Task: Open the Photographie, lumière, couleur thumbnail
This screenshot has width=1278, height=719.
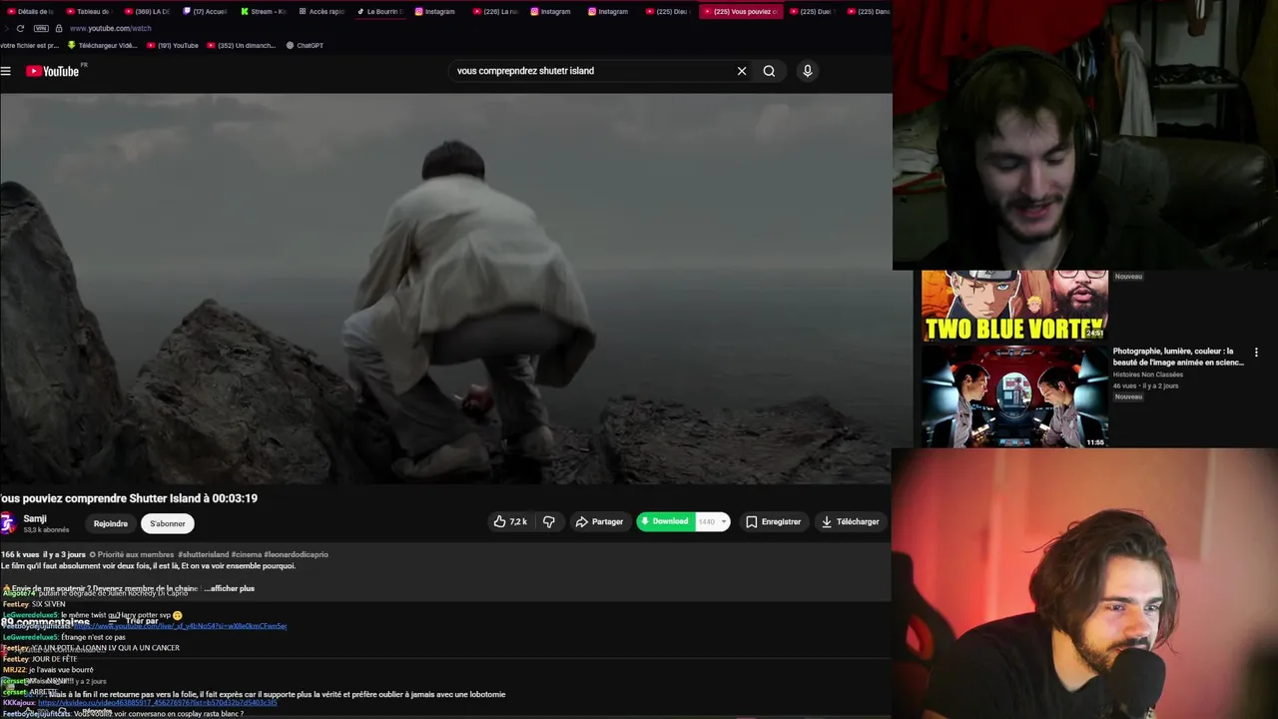Action: point(1014,396)
